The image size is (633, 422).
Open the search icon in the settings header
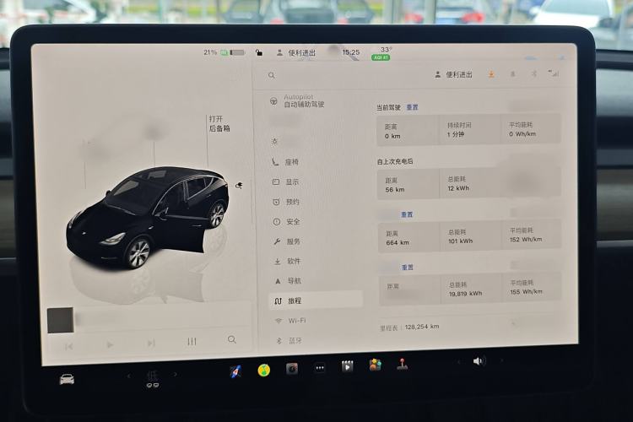272,75
